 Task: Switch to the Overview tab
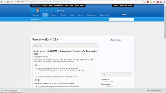click(x=36, y=15)
